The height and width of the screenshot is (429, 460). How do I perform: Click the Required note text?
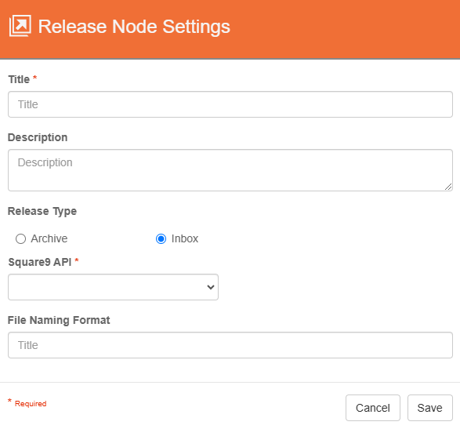point(31,403)
